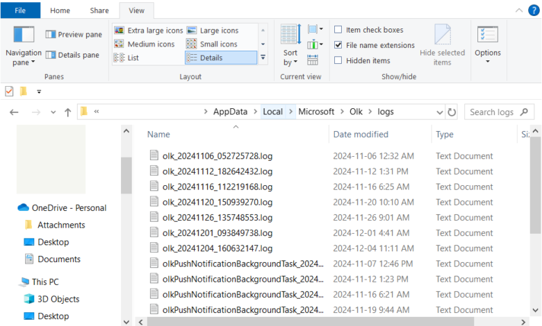Open the Group by dropdown icon
This screenshot has width=542, height=326.
click(x=315, y=29)
